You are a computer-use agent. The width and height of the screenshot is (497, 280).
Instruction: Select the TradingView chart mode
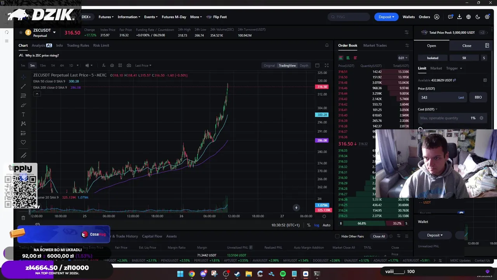[x=287, y=66]
